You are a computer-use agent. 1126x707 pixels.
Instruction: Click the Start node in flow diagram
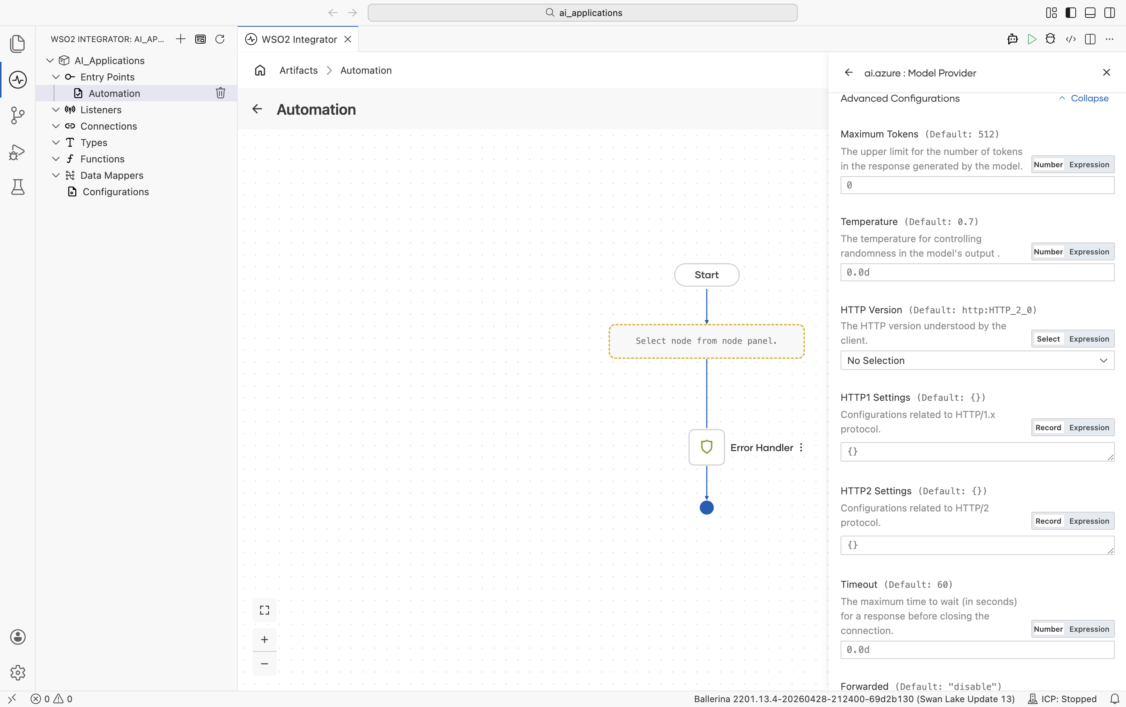706,275
